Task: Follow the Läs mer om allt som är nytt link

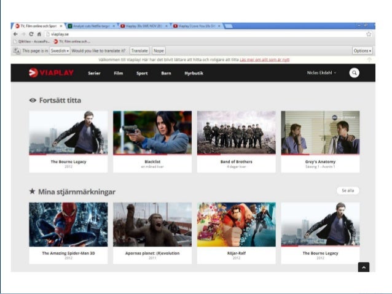Action: click(264, 60)
